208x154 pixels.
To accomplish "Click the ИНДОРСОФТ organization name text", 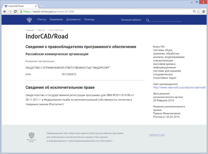I will click(x=68, y=68).
